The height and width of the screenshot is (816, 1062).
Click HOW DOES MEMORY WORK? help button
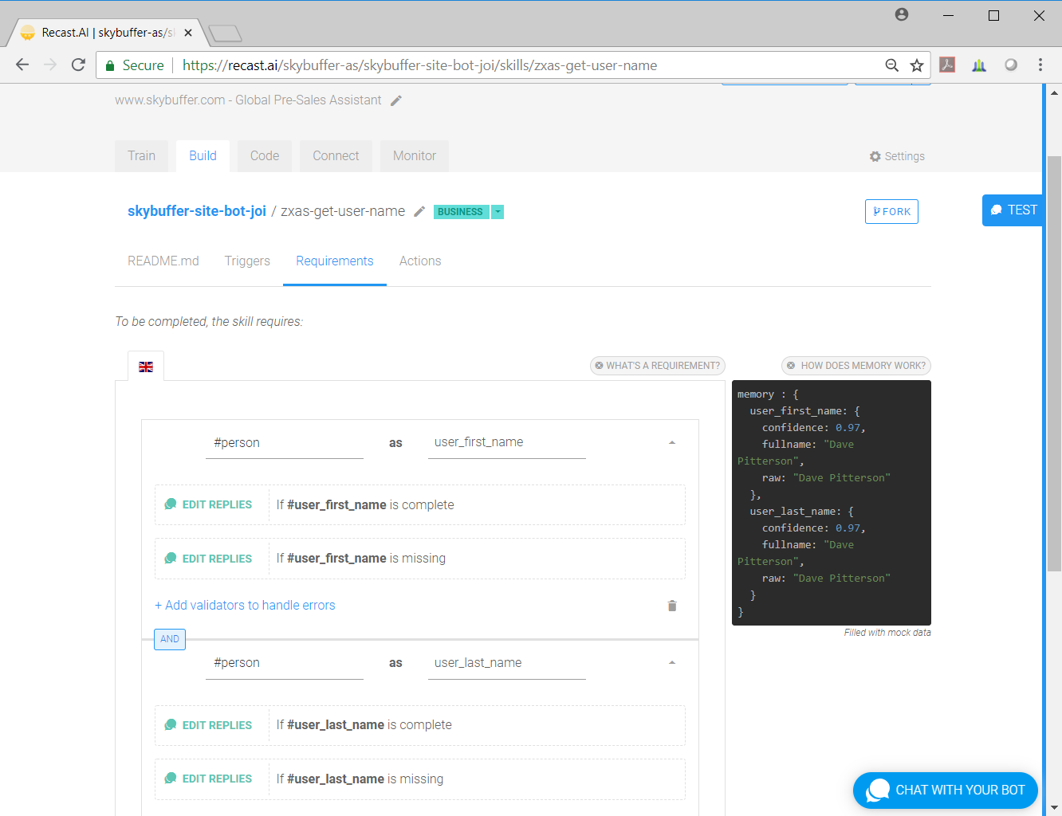pos(856,366)
